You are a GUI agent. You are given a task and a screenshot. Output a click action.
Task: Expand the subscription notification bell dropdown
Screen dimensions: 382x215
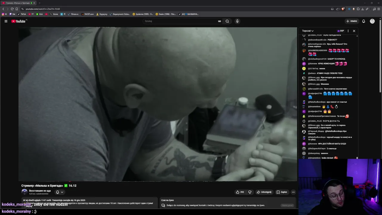60,192
